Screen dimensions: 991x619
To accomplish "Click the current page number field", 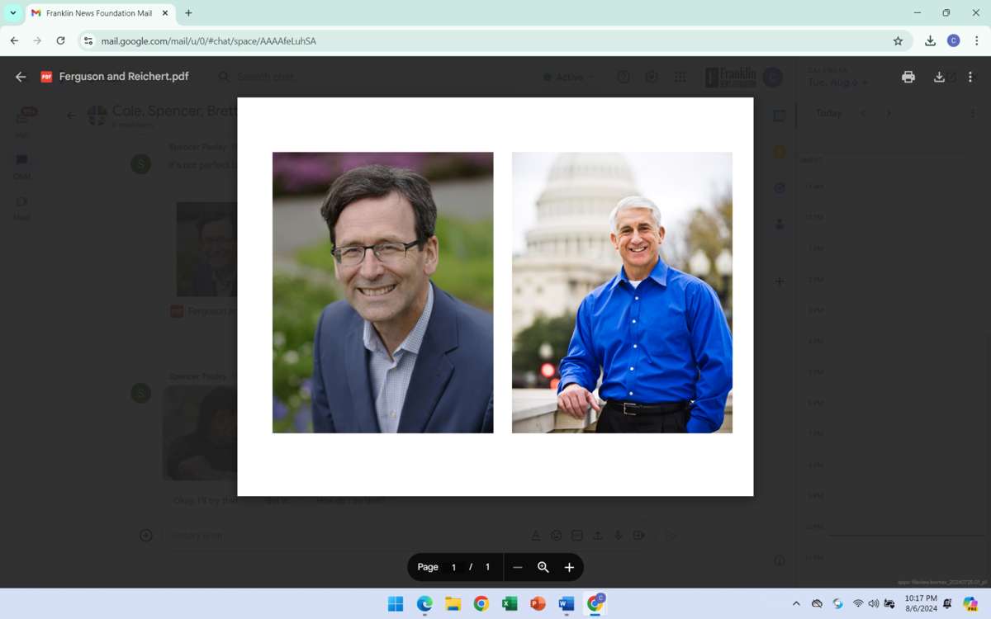I will point(453,567).
